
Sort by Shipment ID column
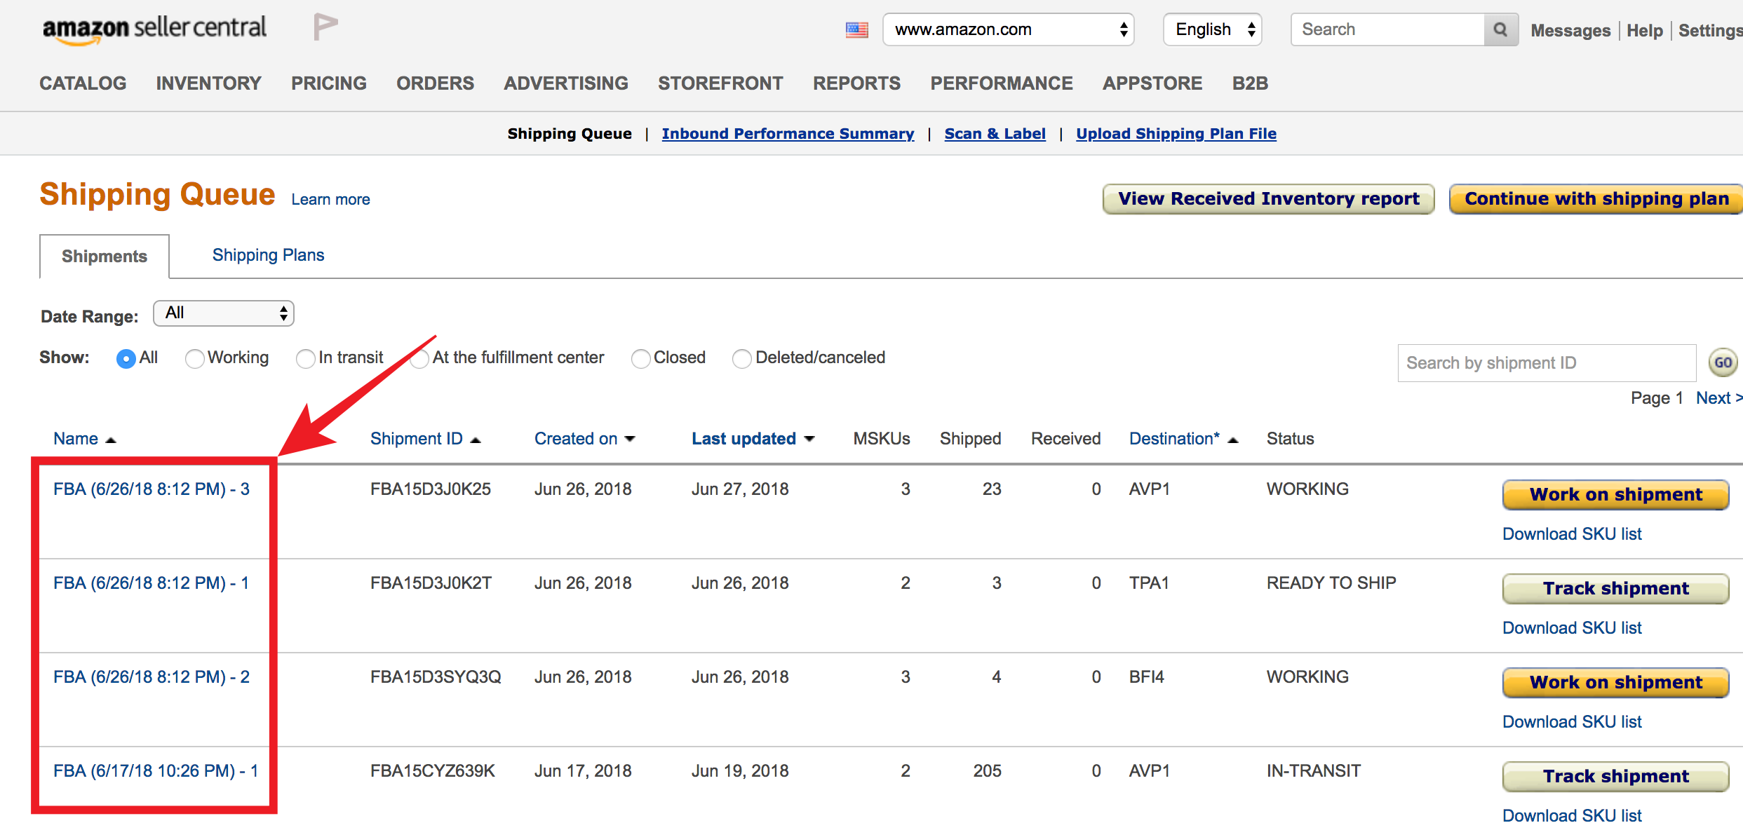[x=425, y=439]
